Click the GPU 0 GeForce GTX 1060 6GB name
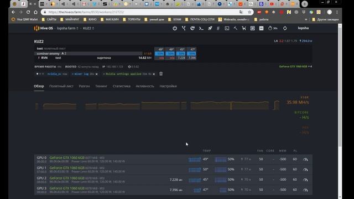The width and height of the screenshot is (354, 199). (67, 158)
